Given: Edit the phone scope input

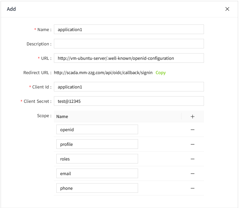Looking at the screenshot, I should click(97, 188).
